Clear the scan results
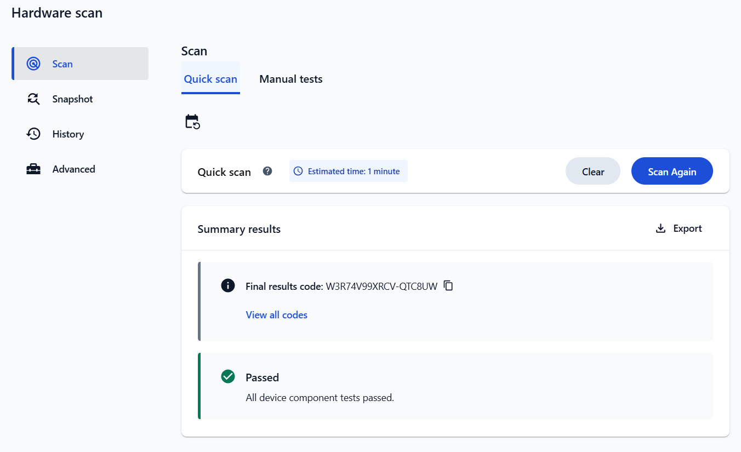 [x=593, y=171]
